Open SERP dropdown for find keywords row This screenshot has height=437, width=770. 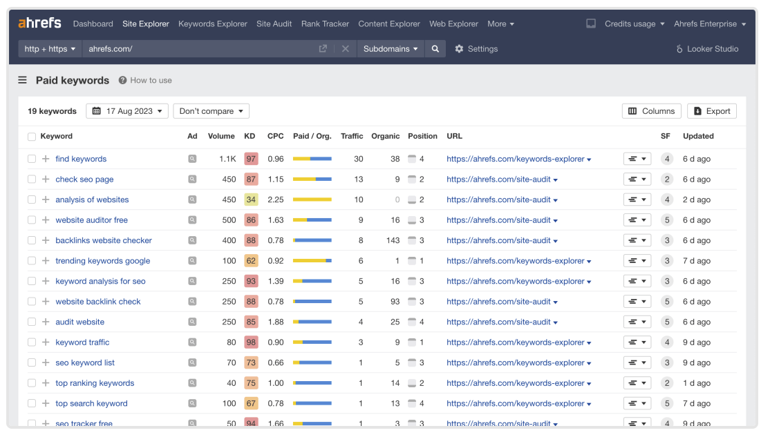tap(637, 159)
